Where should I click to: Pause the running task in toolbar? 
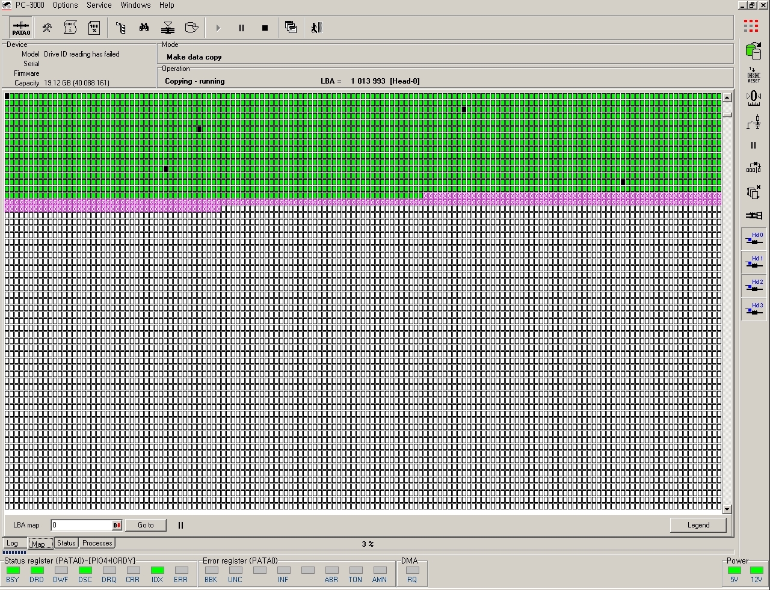click(x=241, y=28)
